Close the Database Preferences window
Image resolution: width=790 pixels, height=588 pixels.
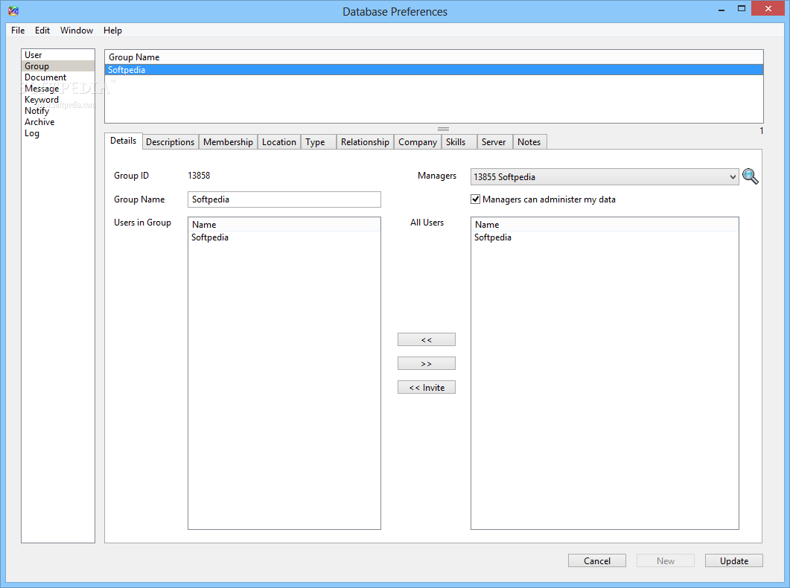[x=768, y=8]
